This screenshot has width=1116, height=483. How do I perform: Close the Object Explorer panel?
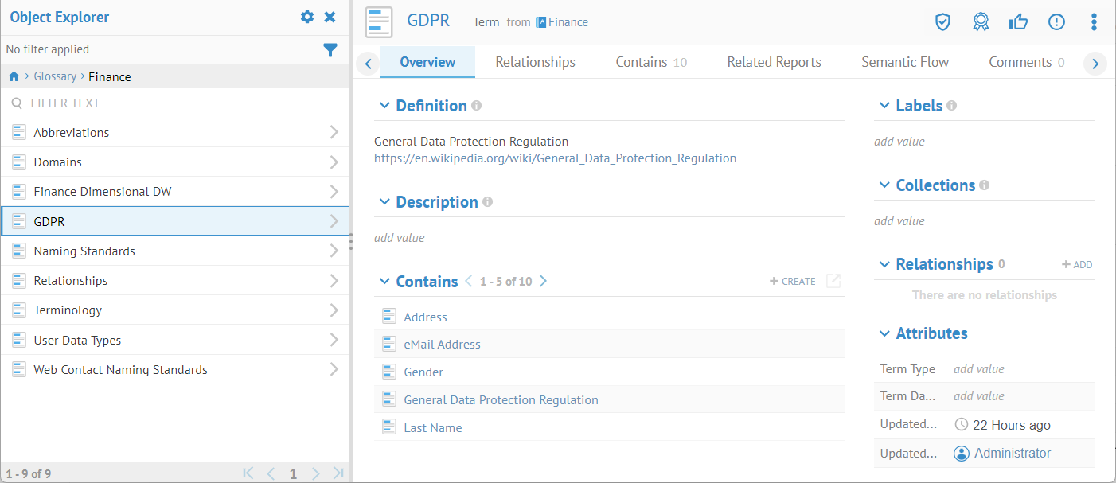click(330, 17)
